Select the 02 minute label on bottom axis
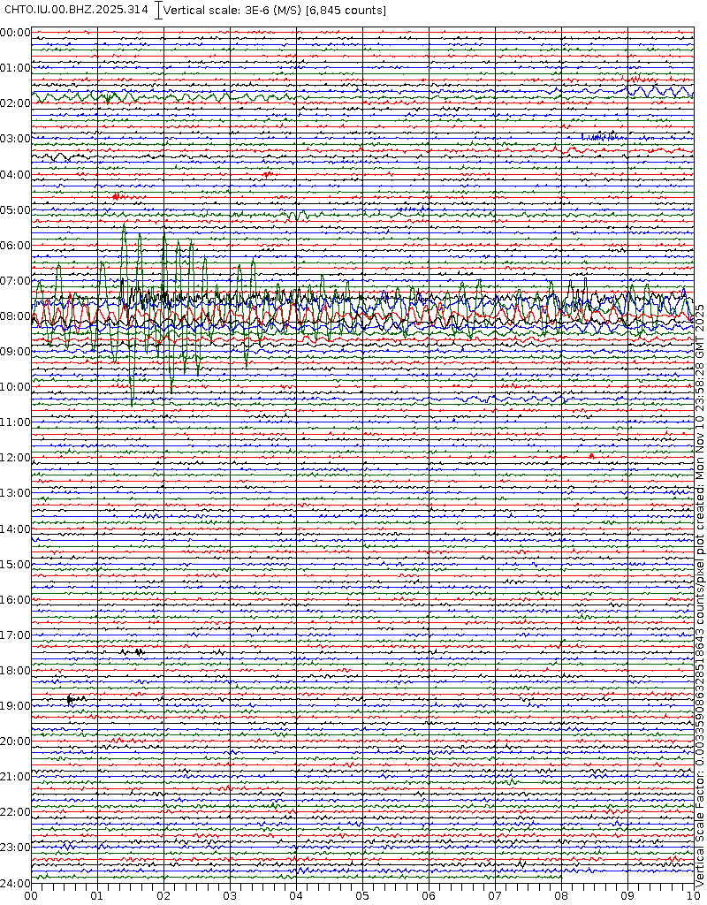The image size is (707, 905). [x=163, y=895]
